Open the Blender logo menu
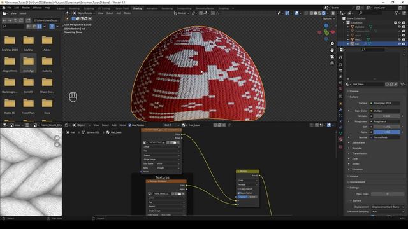Screen dimensions: 408x229 [x=4, y=8]
